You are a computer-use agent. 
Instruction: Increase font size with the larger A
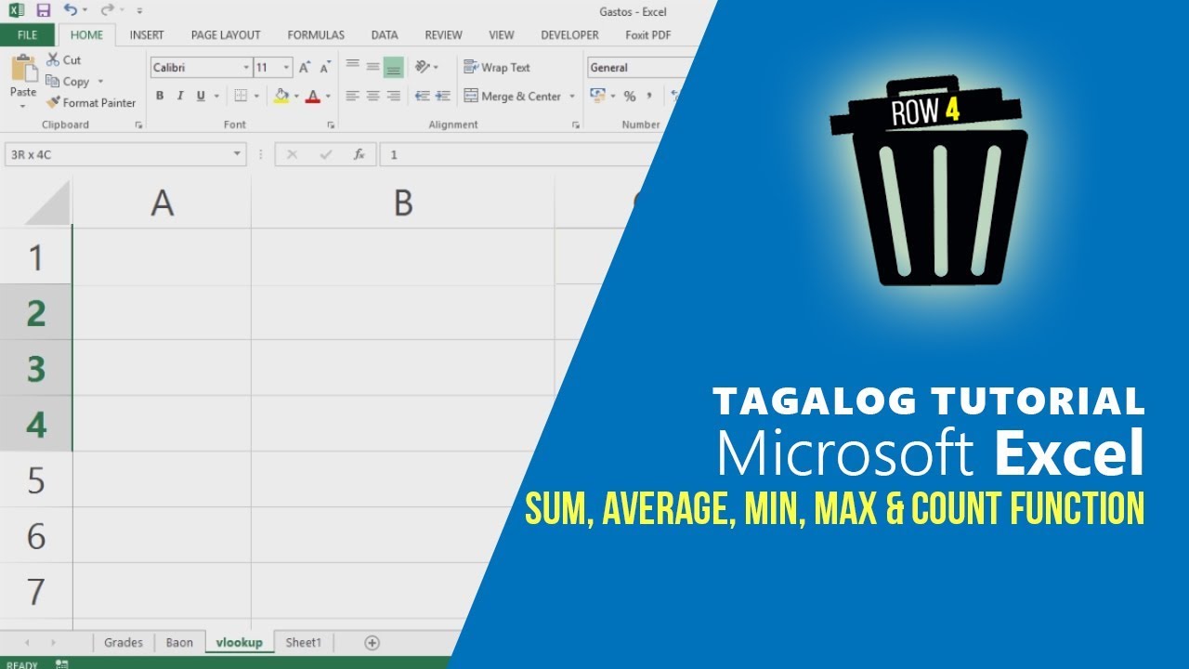(x=305, y=68)
